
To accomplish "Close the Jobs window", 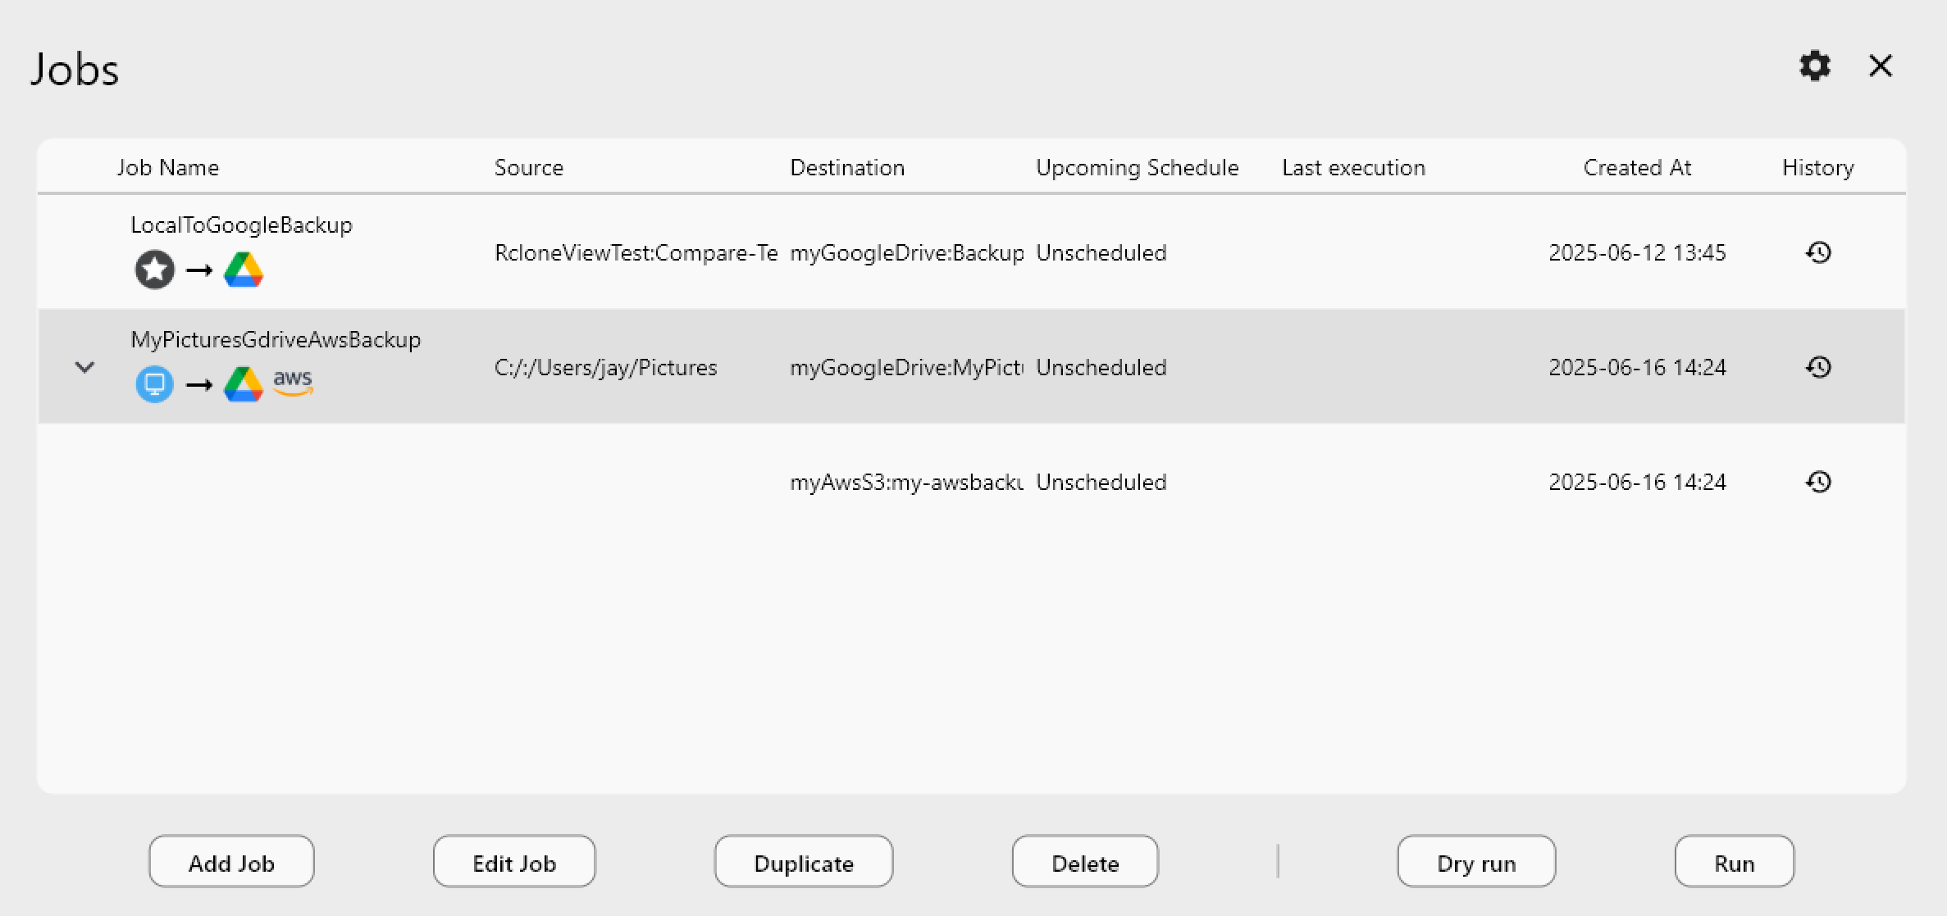I will tap(1879, 66).
